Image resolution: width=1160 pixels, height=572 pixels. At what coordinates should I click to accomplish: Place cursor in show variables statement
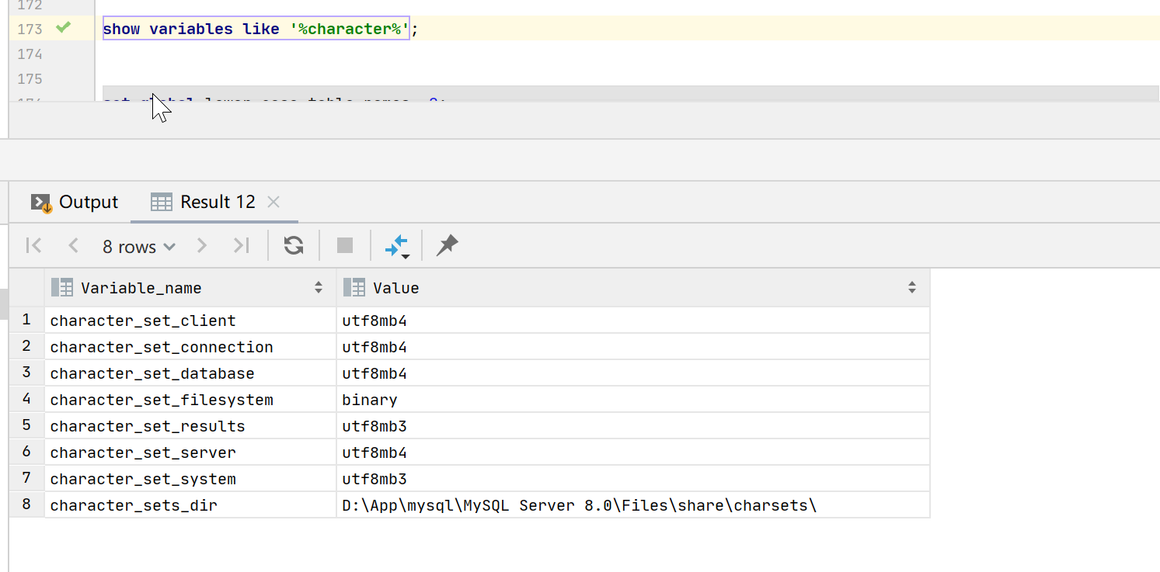(x=256, y=29)
